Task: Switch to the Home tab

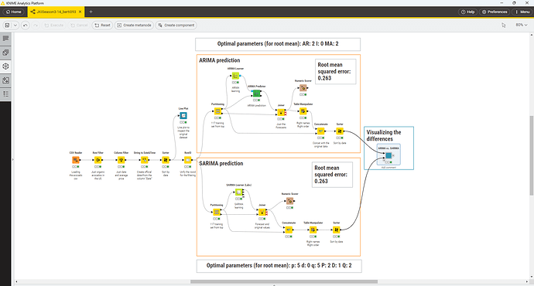Action: pyautogui.click(x=14, y=12)
